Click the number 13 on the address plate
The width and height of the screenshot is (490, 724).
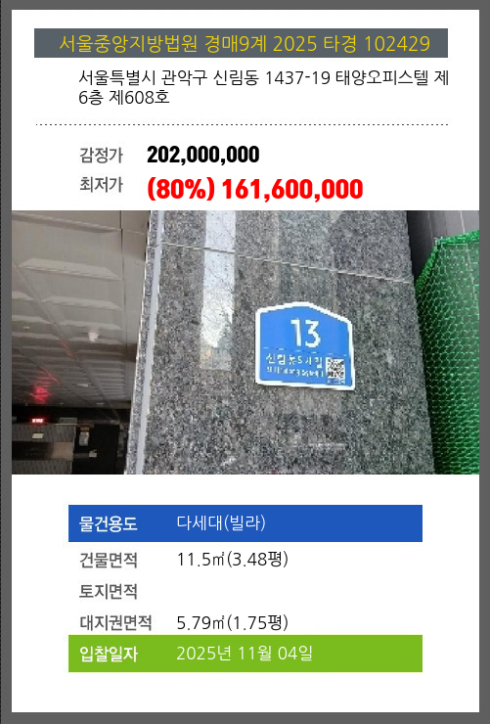click(x=305, y=333)
